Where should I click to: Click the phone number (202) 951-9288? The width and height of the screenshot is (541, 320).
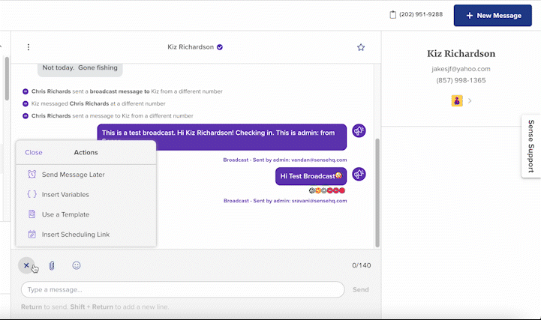421,14
